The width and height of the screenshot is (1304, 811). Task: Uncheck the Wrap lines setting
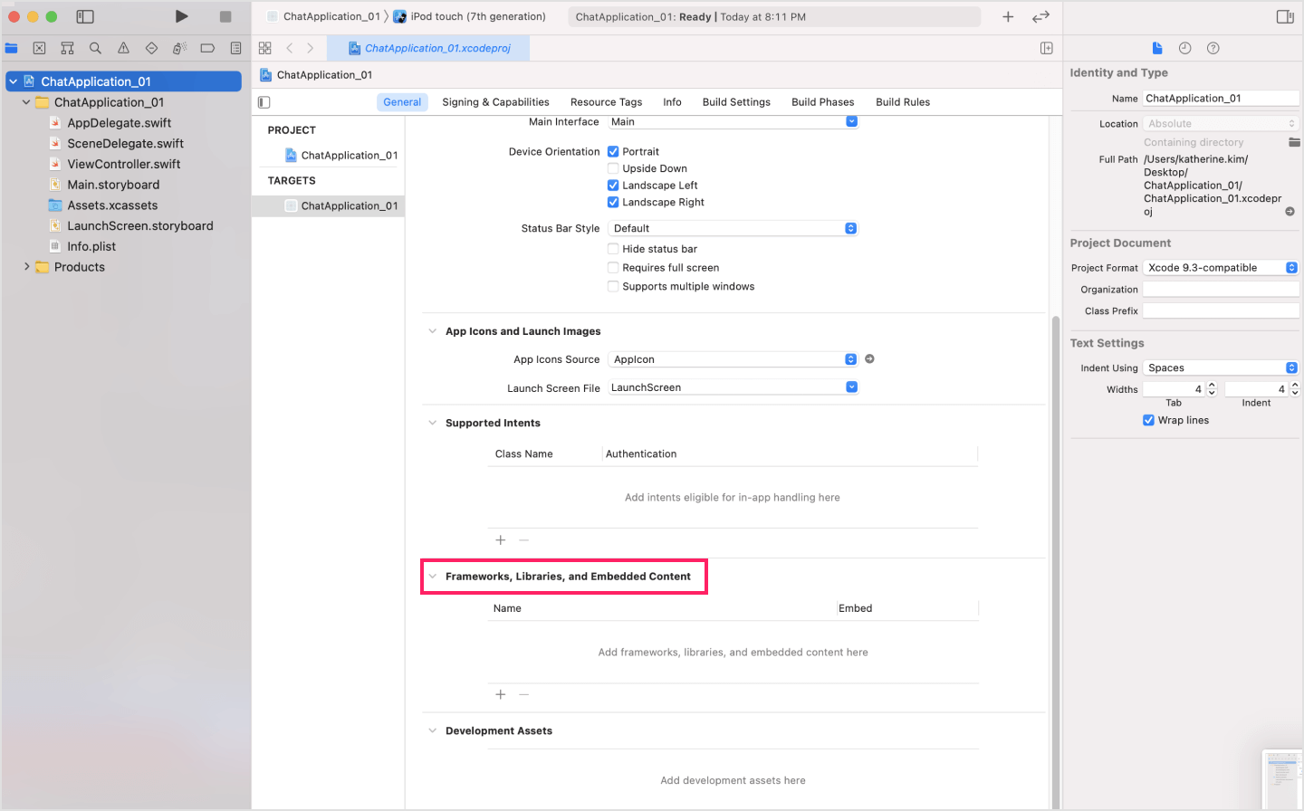[x=1148, y=420]
